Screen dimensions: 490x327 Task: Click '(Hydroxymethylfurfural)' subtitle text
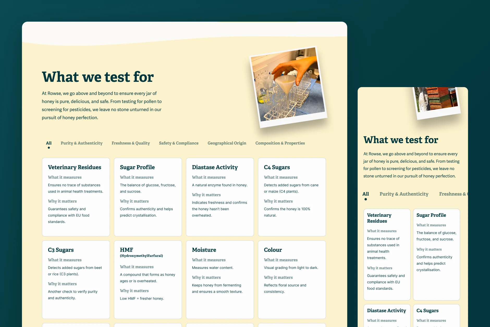pos(141,256)
